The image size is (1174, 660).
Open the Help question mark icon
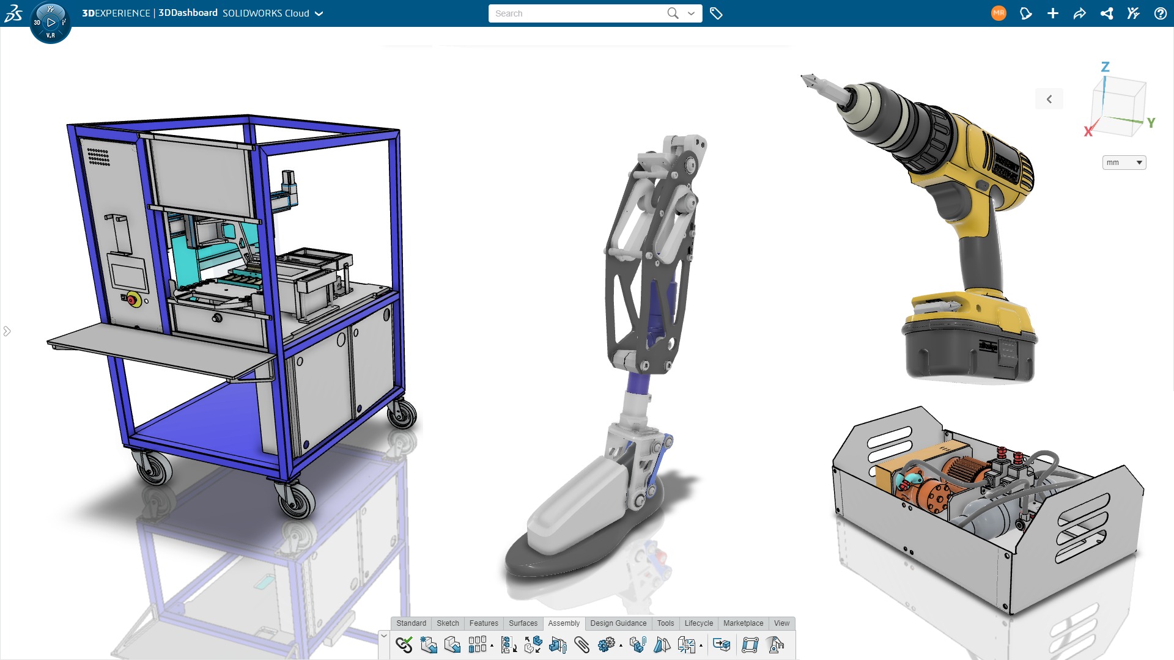click(1160, 13)
